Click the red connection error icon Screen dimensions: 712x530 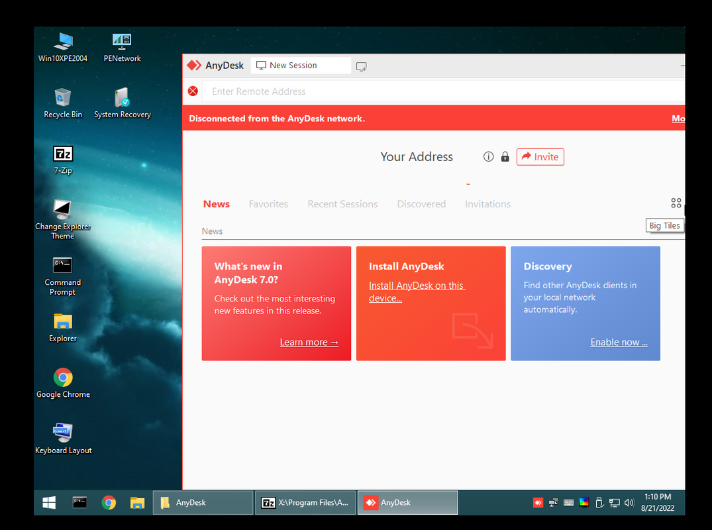pyautogui.click(x=193, y=91)
